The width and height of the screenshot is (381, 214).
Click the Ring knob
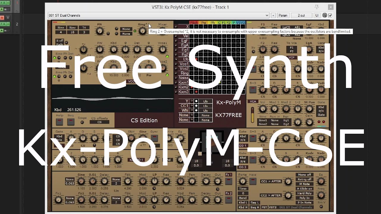click(142, 31)
